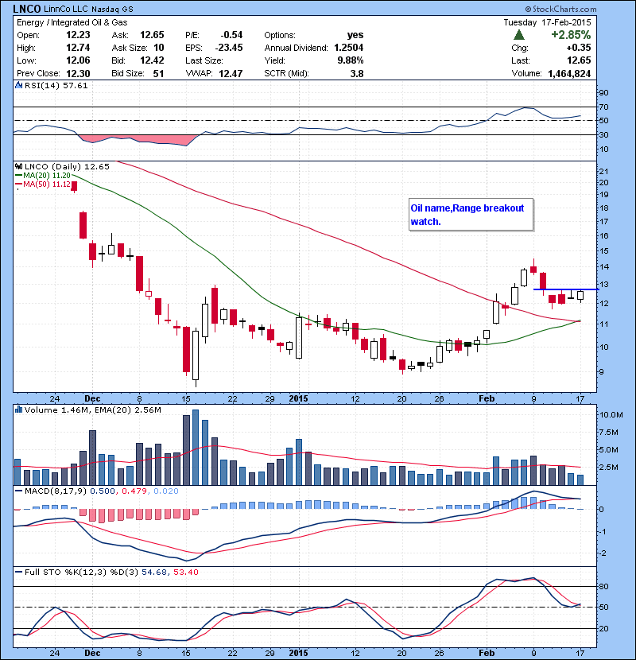The width and height of the screenshot is (636, 660).
Task: Click the MACD(8,17,9) legend line marker
Action: coord(18,491)
